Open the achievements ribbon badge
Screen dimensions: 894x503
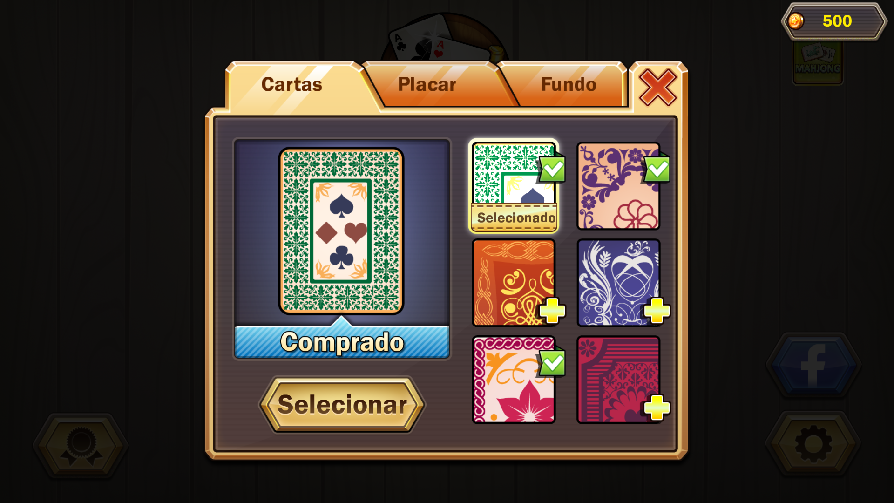tap(81, 446)
